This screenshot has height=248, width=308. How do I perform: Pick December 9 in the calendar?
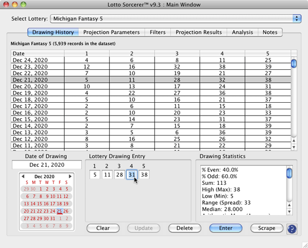47,196
